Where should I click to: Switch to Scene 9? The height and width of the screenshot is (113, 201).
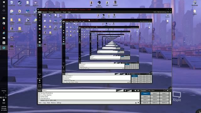coord(164,100)
